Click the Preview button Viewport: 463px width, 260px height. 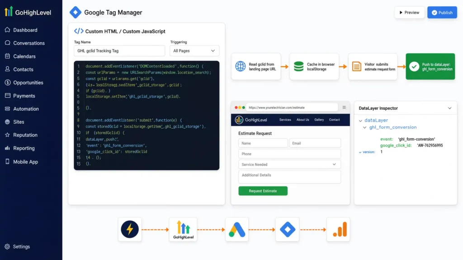pyautogui.click(x=409, y=12)
